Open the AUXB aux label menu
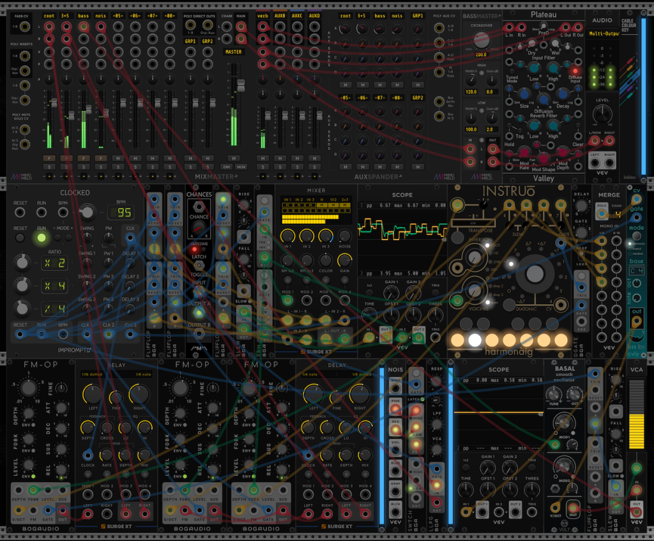The height and width of the screenshot is (541, 654). click(280, 16)
